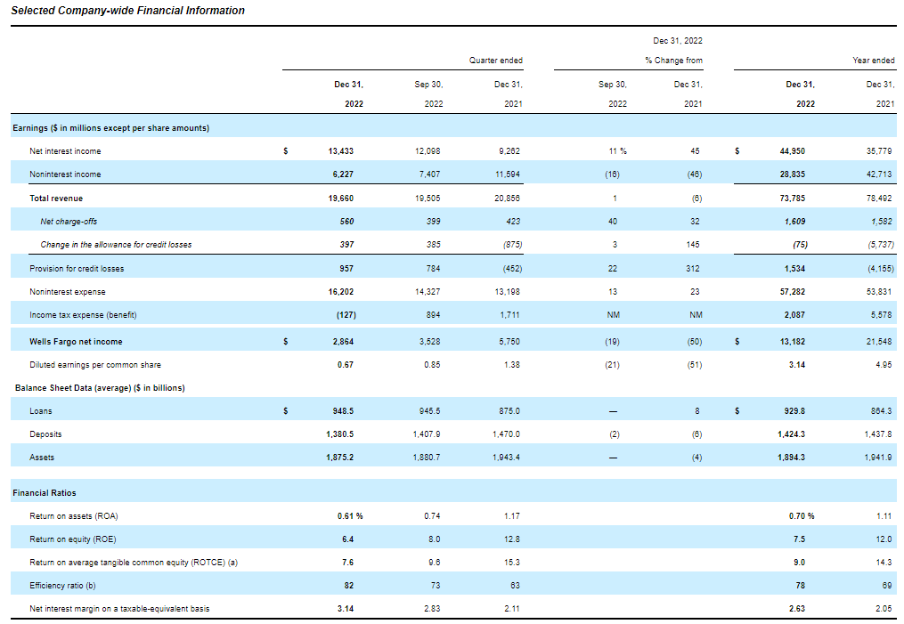Viewport: 904px width, 624px height.
Task: Click the 11 % change value
Action: [618, 151]
